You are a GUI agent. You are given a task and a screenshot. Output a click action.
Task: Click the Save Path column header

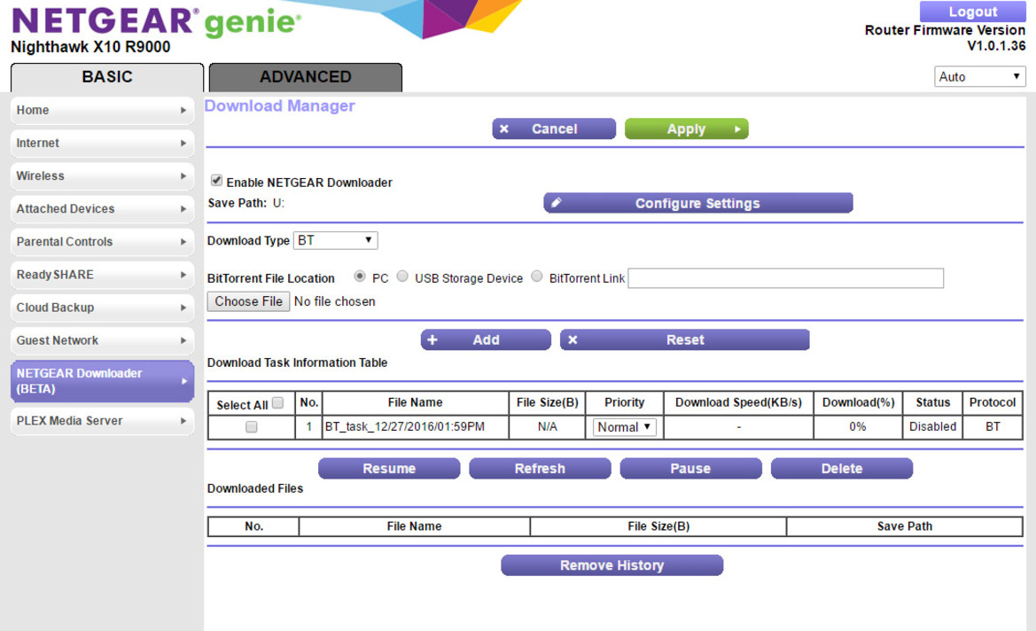click(905, 526)
